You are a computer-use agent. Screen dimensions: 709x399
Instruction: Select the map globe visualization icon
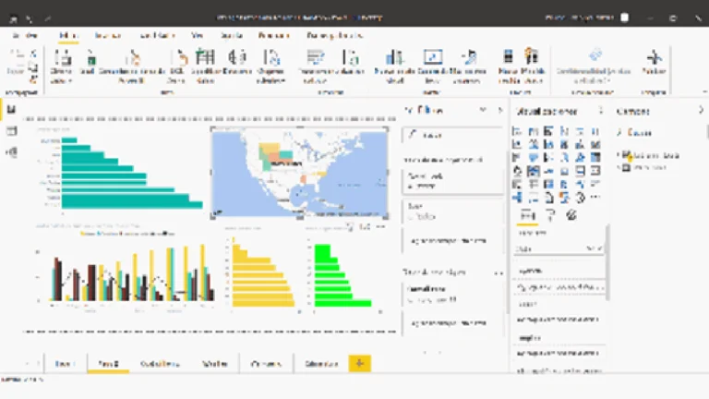(517, 171)
